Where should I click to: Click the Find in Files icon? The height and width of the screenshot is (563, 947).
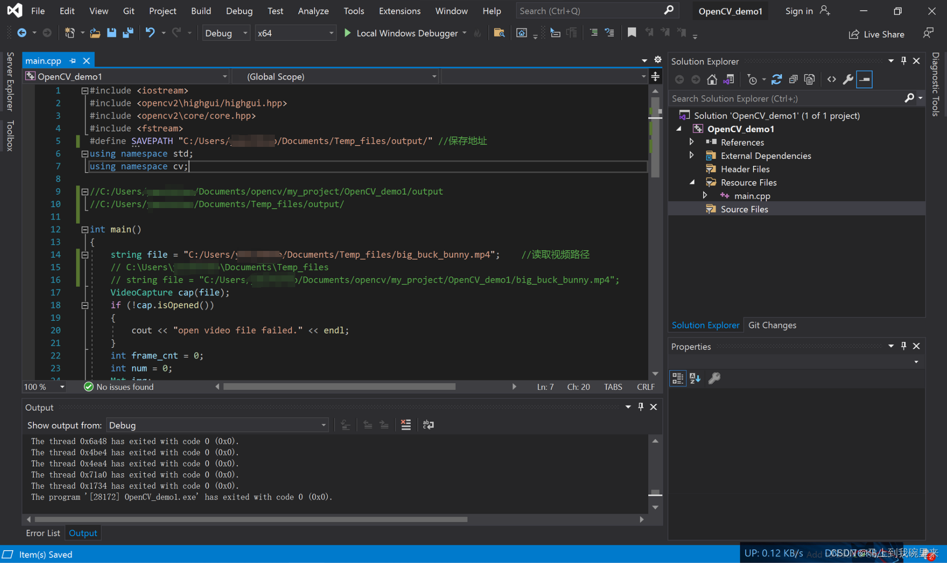(499, 33)
